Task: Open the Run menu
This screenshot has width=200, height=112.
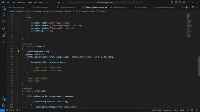Action: coord(41,2)
